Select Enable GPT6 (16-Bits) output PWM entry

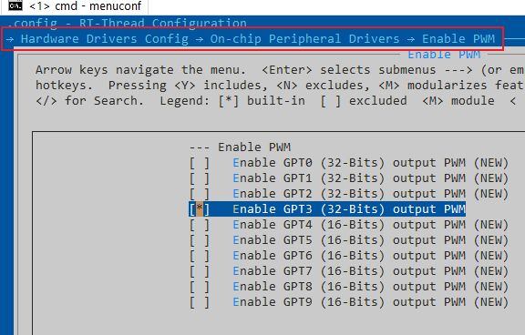(349, 256)
